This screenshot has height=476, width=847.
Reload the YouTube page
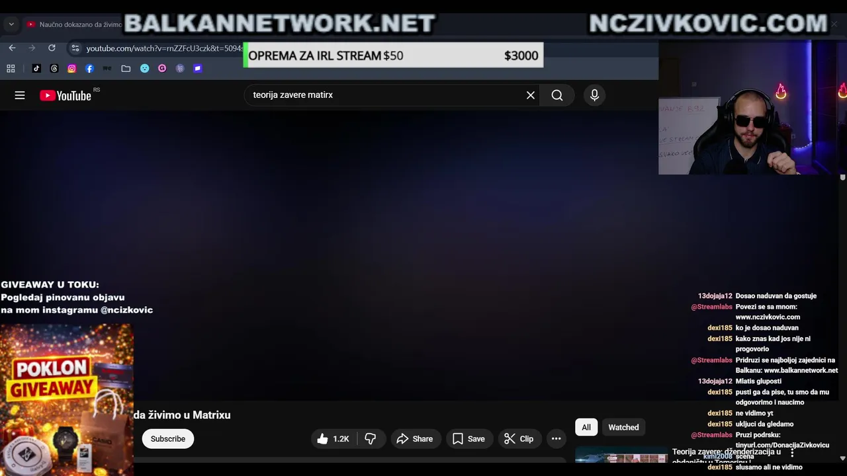pos(52,48)
